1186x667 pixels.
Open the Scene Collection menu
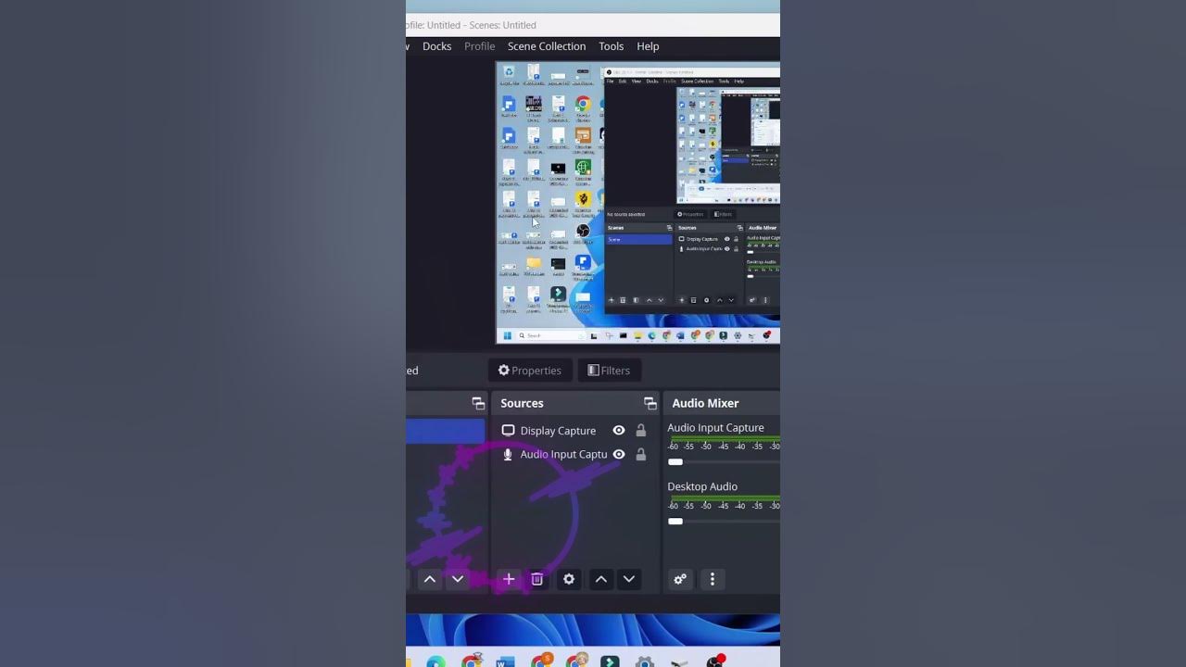(546, 46)
